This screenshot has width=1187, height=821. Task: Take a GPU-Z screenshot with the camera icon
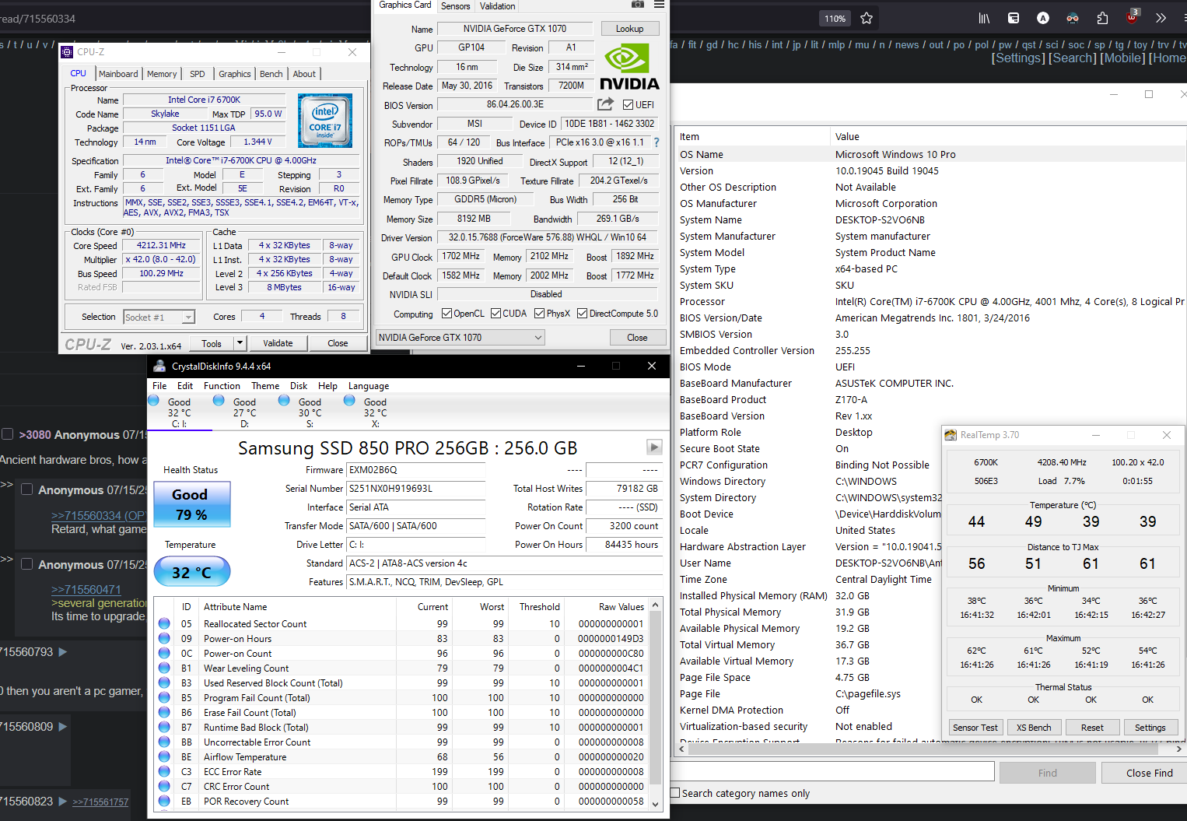638,5
